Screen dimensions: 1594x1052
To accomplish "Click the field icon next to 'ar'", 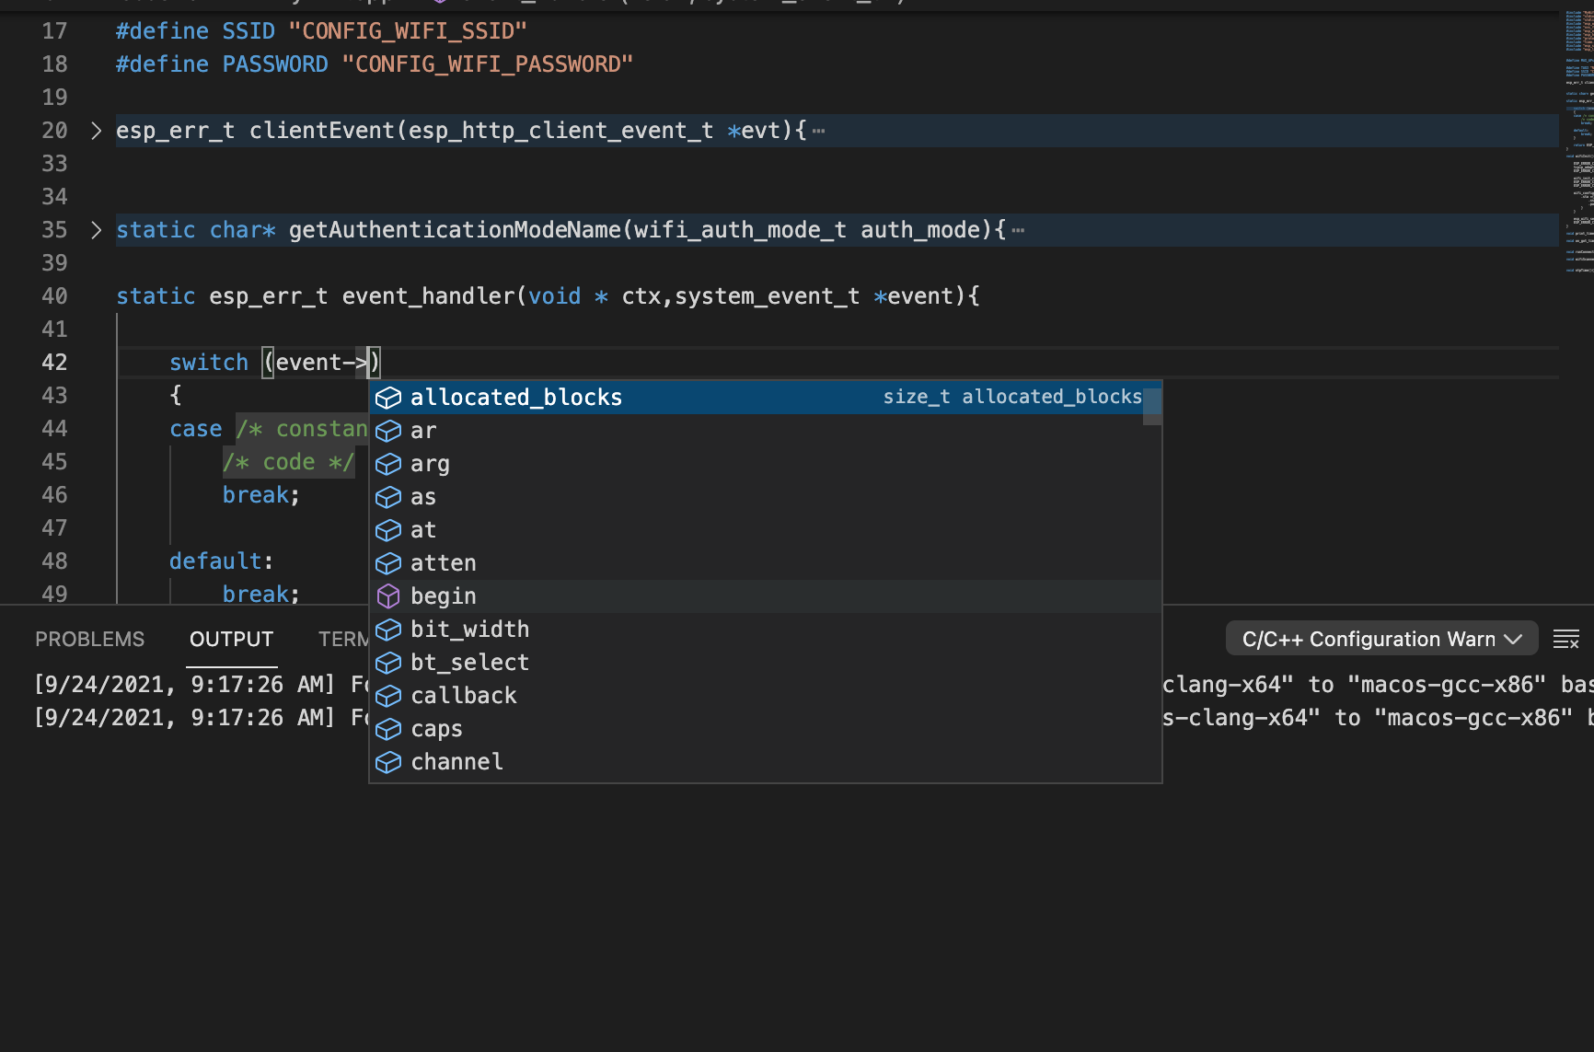I will click(x=388, y=431).
